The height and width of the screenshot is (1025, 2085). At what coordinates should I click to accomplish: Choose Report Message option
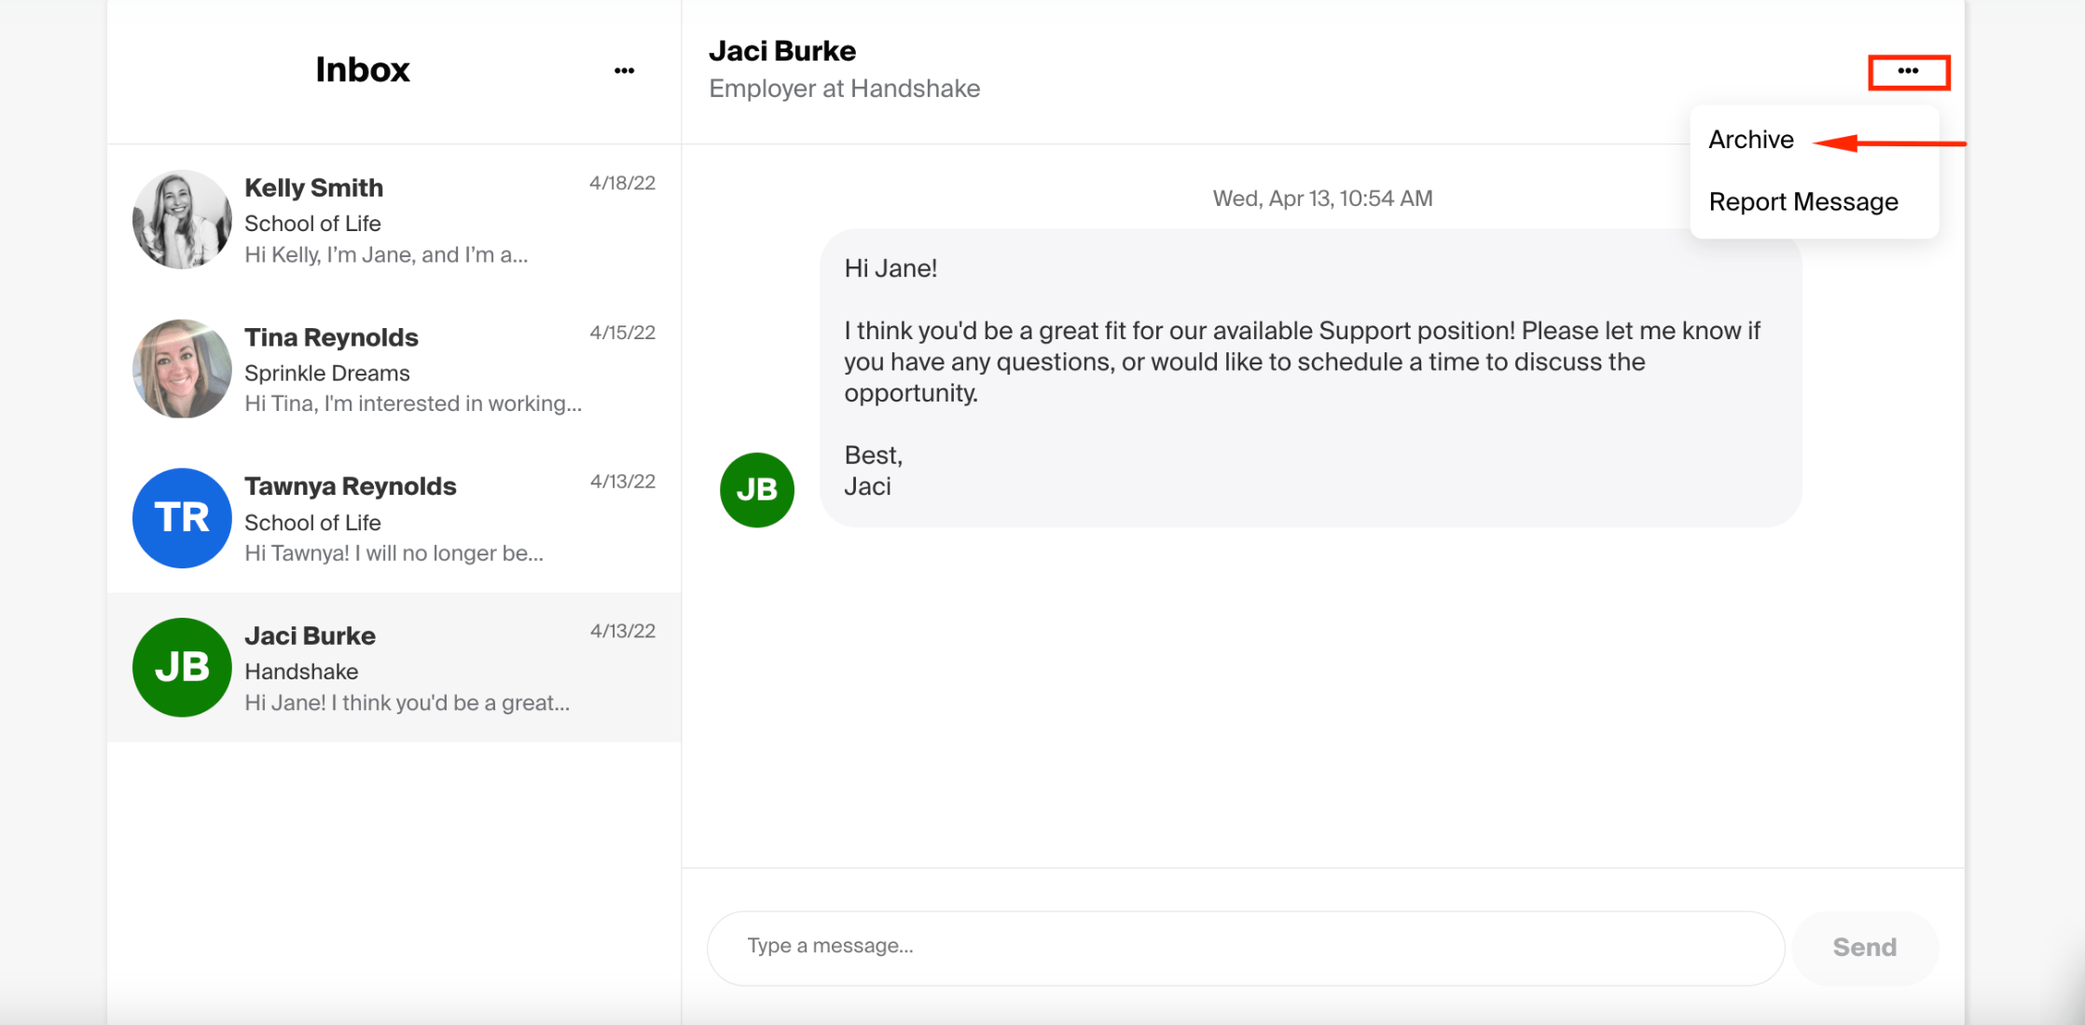pos(1802,202)
